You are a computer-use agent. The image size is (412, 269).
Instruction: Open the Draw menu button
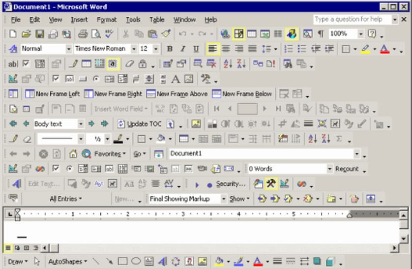(18, 262)
